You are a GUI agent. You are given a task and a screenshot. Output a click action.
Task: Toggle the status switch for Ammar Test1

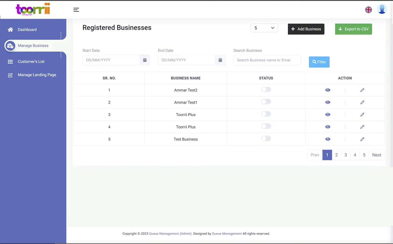(x=266, y=102)
